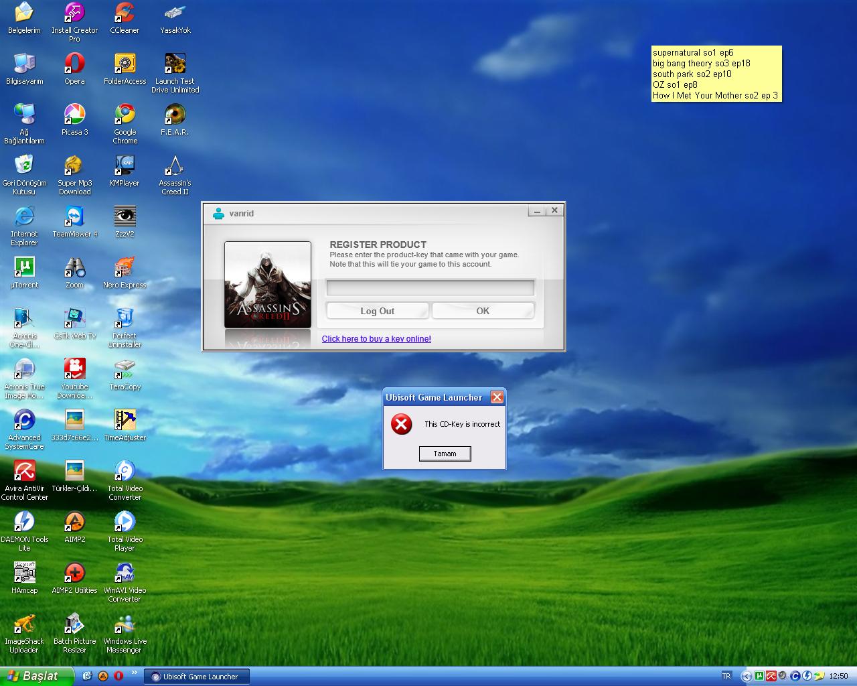Viewport: 857px width, 686px height.
Task: Select the Zoom binoculars desktop icon
Action: [x=74, y=273]
